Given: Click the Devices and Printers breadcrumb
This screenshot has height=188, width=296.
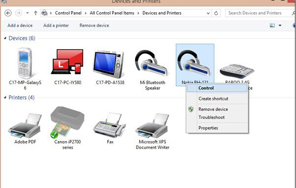Looking at the screenshot, I should point(162,13).
